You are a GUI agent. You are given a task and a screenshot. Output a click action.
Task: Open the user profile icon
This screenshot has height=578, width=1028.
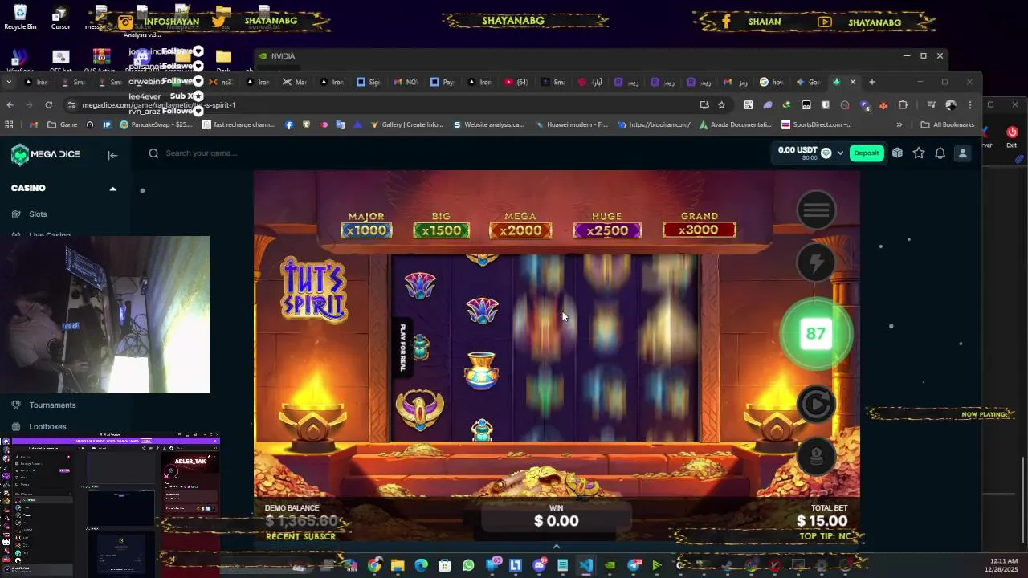962,153
